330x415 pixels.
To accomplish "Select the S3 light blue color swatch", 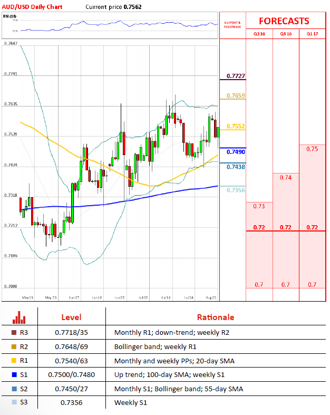I will pos(14,402).
